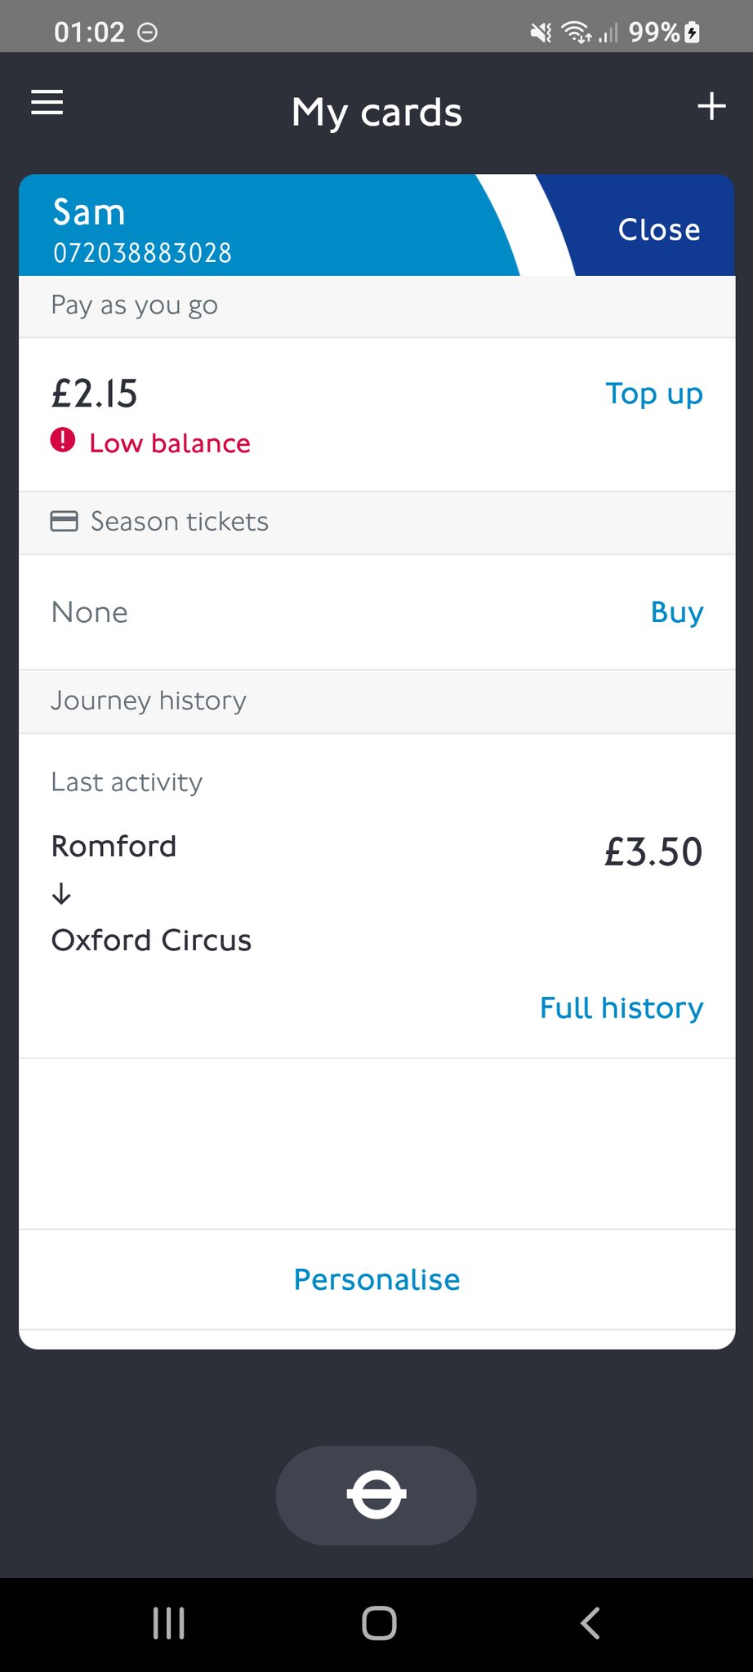Tap the red low balance warning icon

point(63,441)
